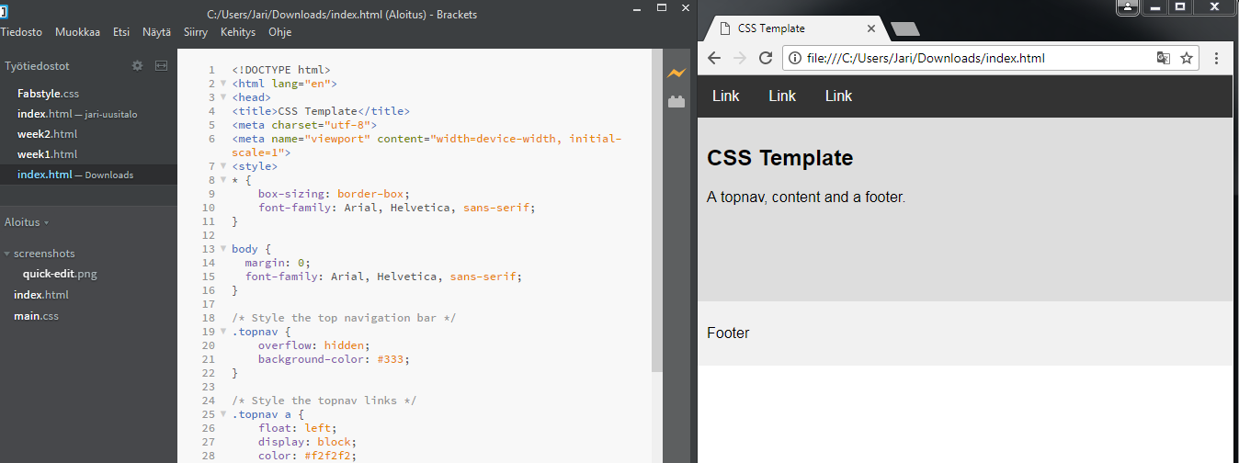
Task: Bookmark this page with the star icon
Action: (1187, 59)
